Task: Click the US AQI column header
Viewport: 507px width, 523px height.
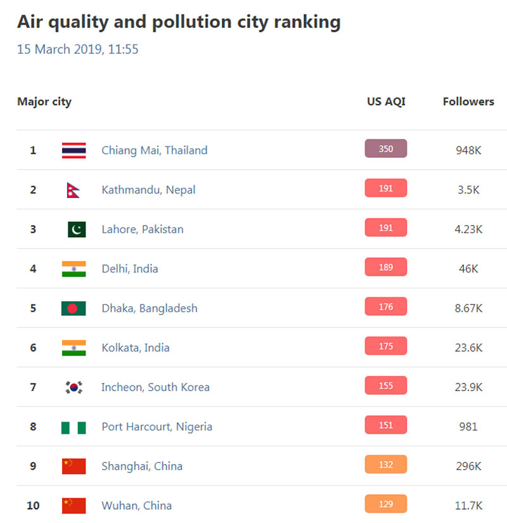Action: point(386,101)
